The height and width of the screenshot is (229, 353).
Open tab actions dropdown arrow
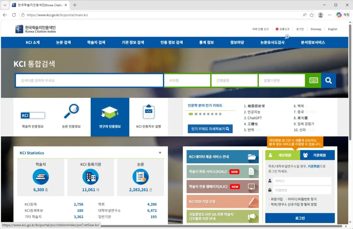(x=5, y=5)
